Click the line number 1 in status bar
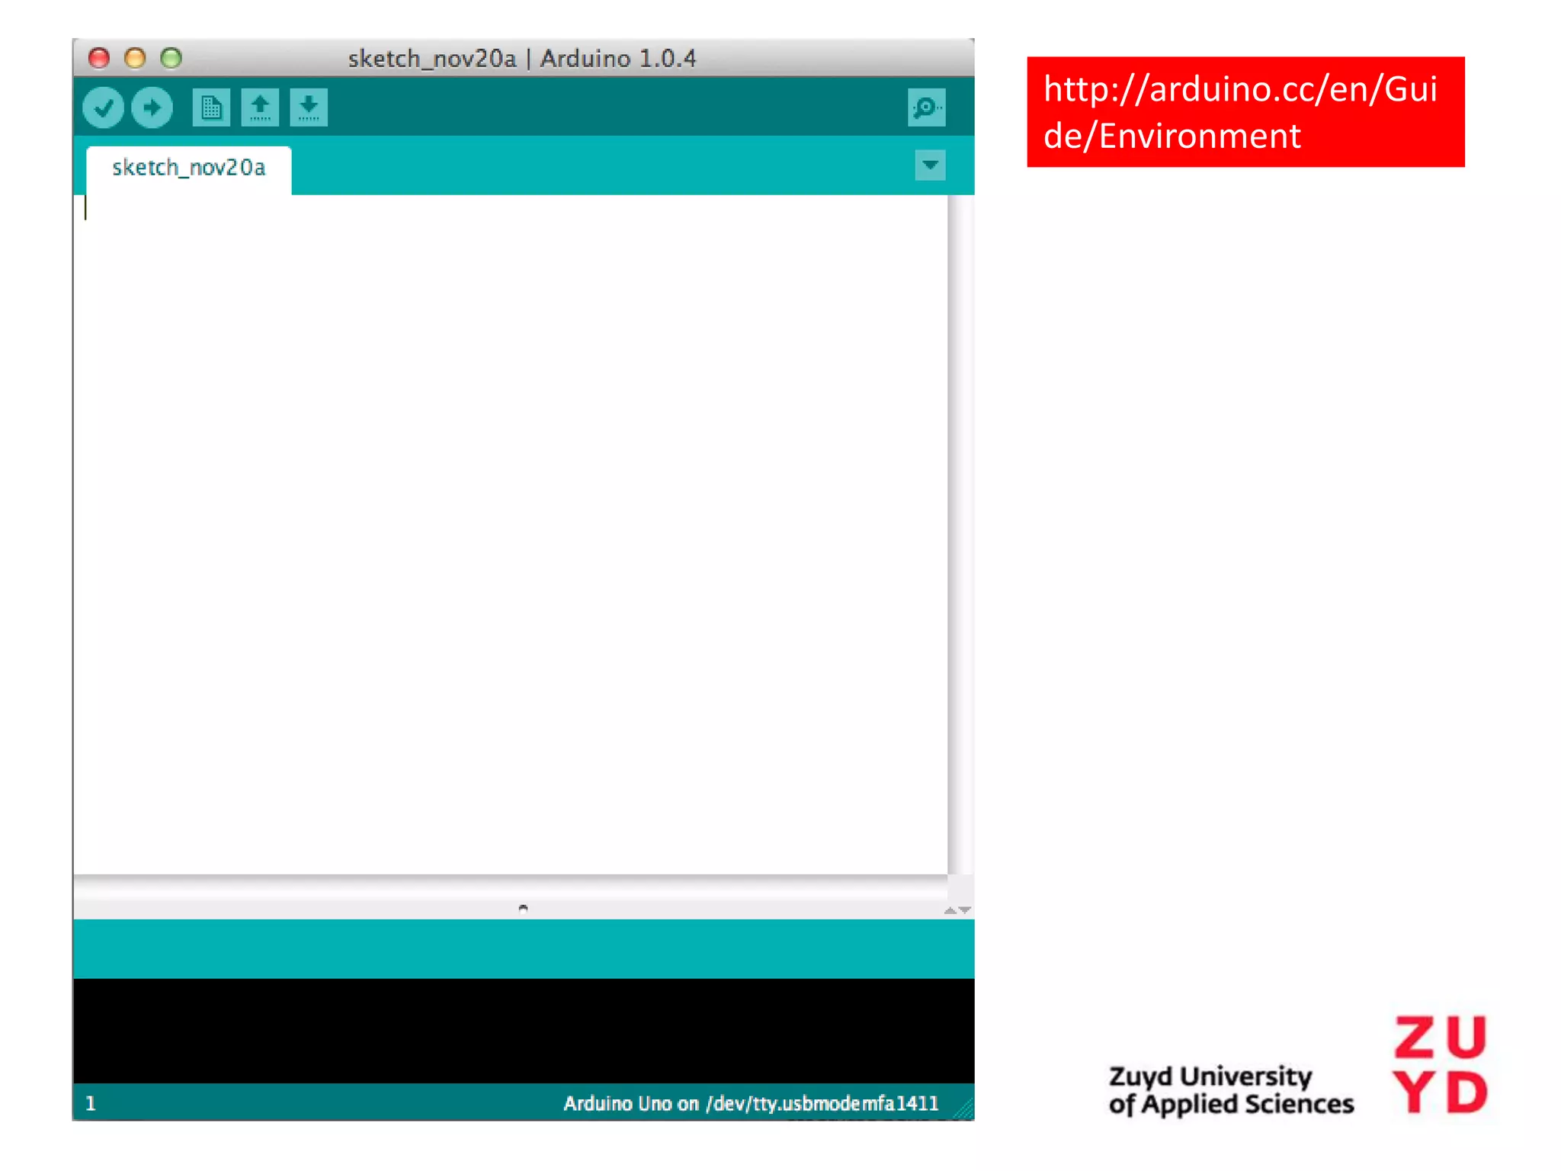Viewport: 1561px width, 1171px height. (91, 1103)
